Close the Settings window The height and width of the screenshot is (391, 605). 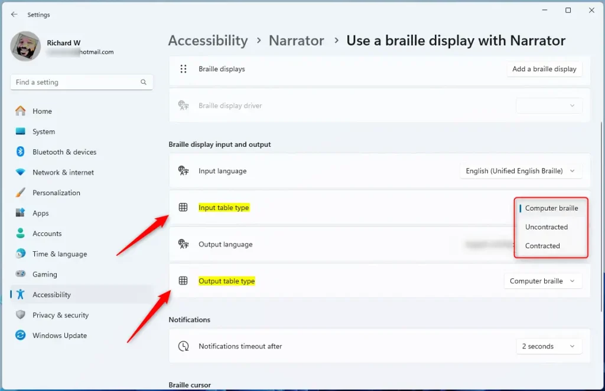(x=591, y=10)
